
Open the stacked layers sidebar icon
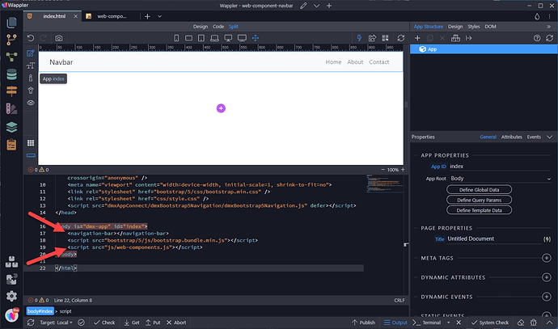pyautogui.click(x=11, y=127)
